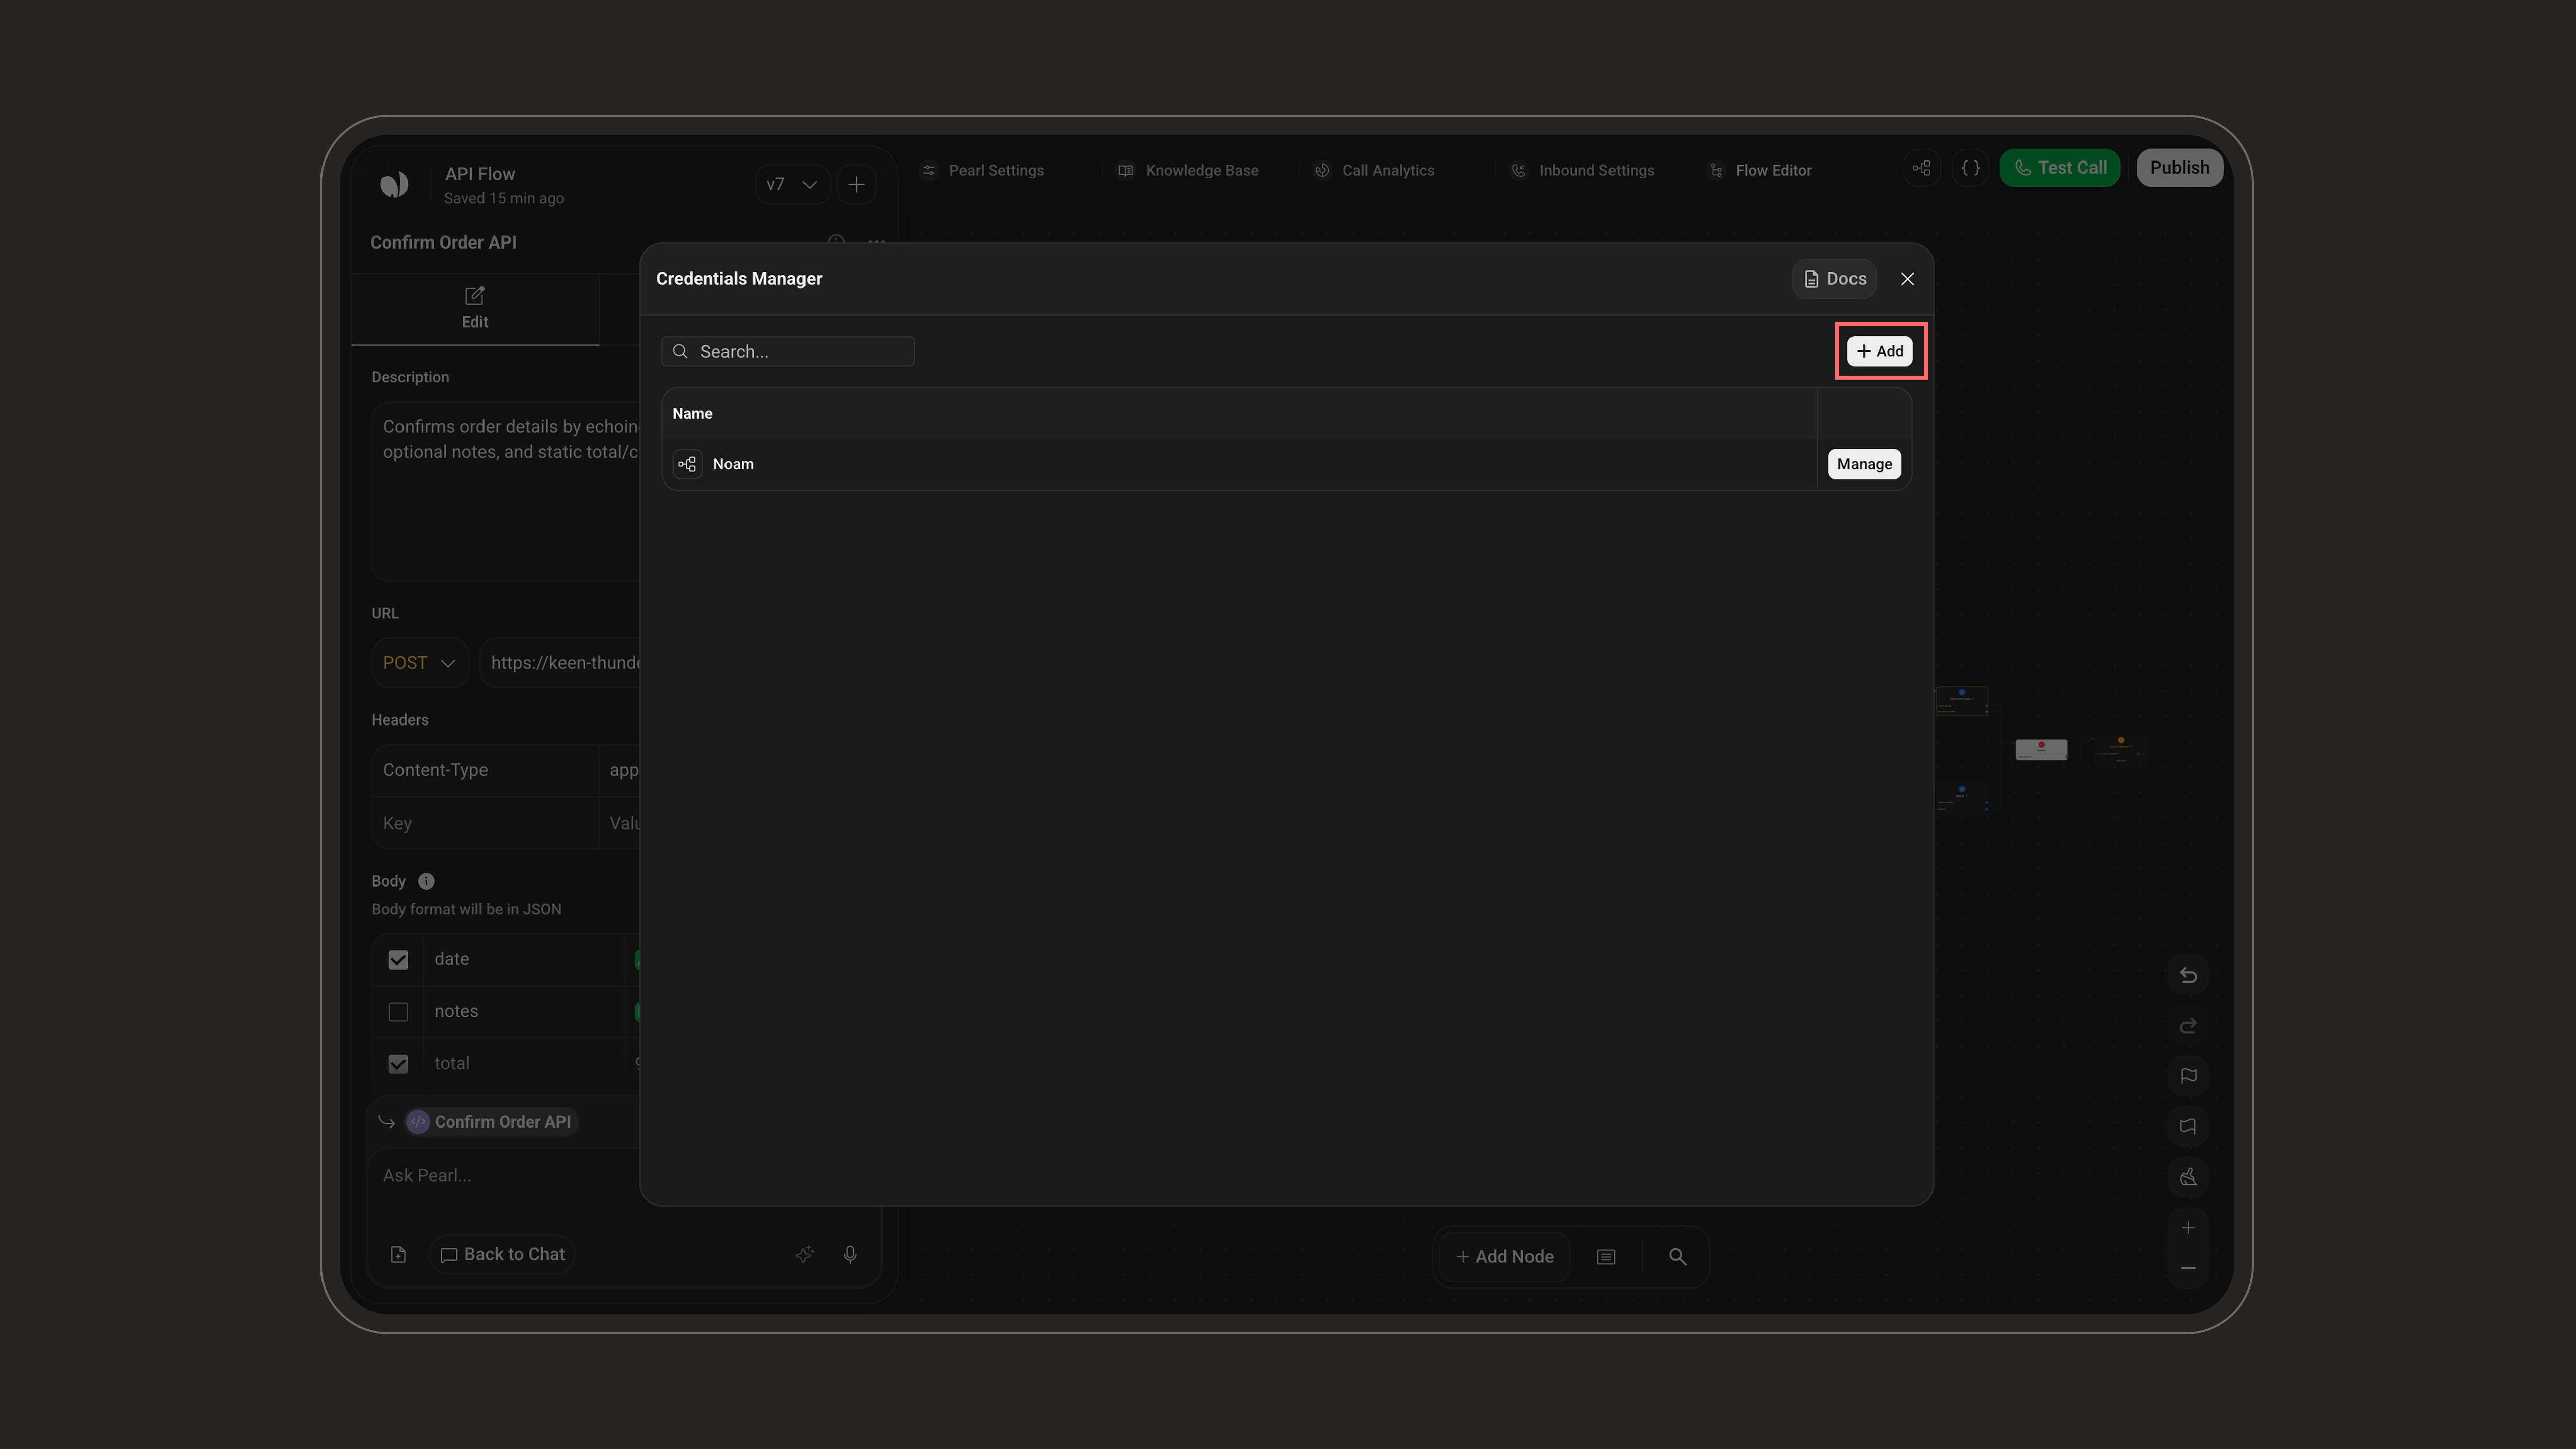This screenshot has width=2576, height=1449.
Task: Click the notes field name
Action: point(456,1011)
